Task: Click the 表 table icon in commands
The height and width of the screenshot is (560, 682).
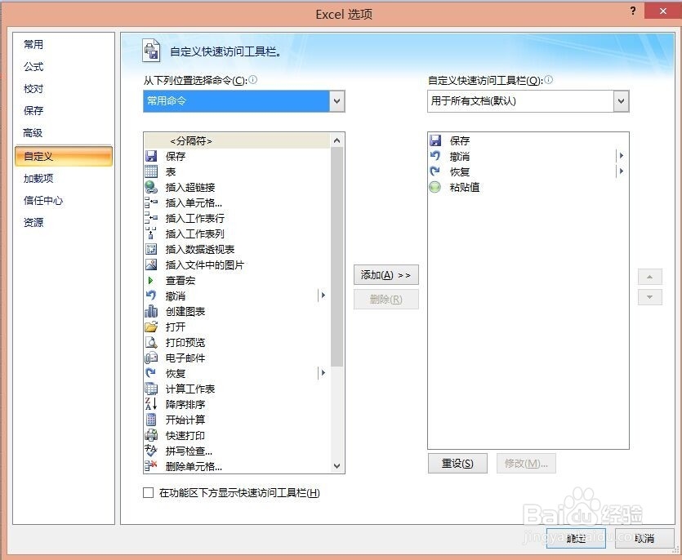Action: pyautogui.click(x=151, y=171)
